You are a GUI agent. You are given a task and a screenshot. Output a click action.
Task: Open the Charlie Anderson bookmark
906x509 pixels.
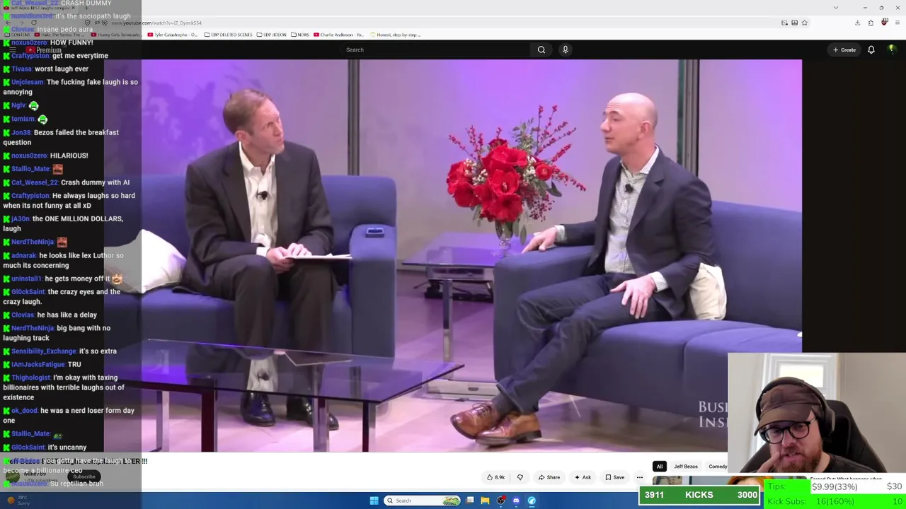click(x=339, y=35)
